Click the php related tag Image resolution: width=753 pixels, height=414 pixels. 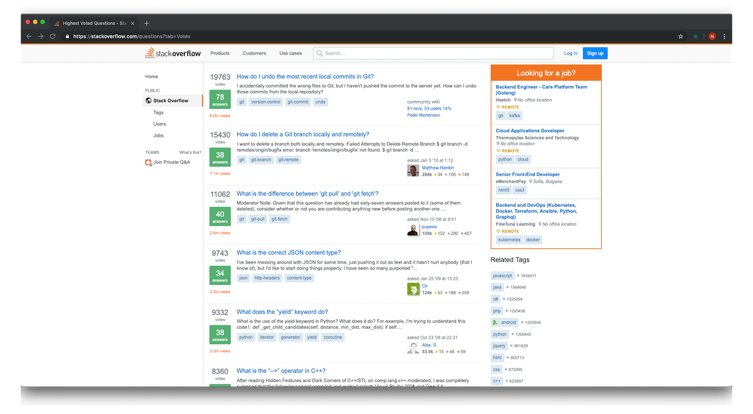pyautogui.click(x=496, y=311)
